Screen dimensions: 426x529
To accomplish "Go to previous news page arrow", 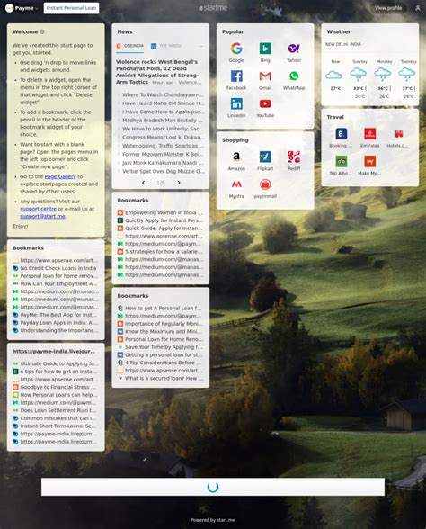I will click(144, 183).
